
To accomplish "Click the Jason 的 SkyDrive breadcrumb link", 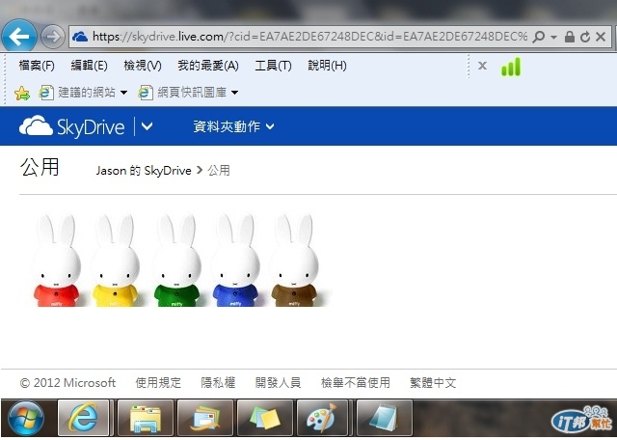I will click(144, 171).
